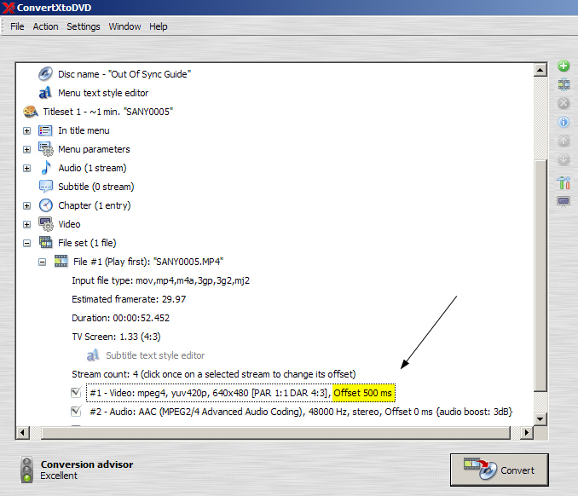The image size is (578, 496).
Task: Collapse the File set (1 file) node
Action: 27,243
